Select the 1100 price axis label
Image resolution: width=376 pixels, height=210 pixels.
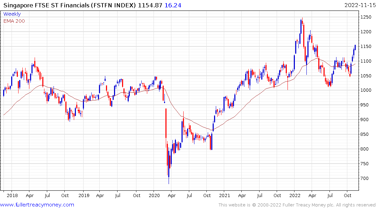(x=366, y=61)
